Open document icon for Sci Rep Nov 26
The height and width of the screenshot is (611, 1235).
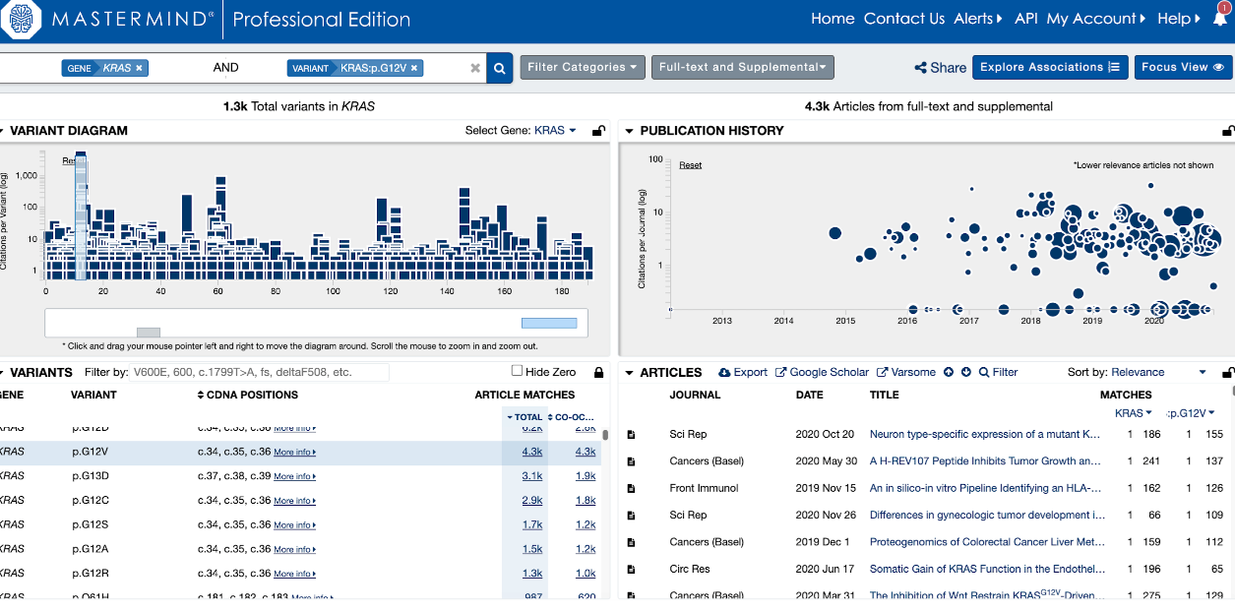pos(632,516)
